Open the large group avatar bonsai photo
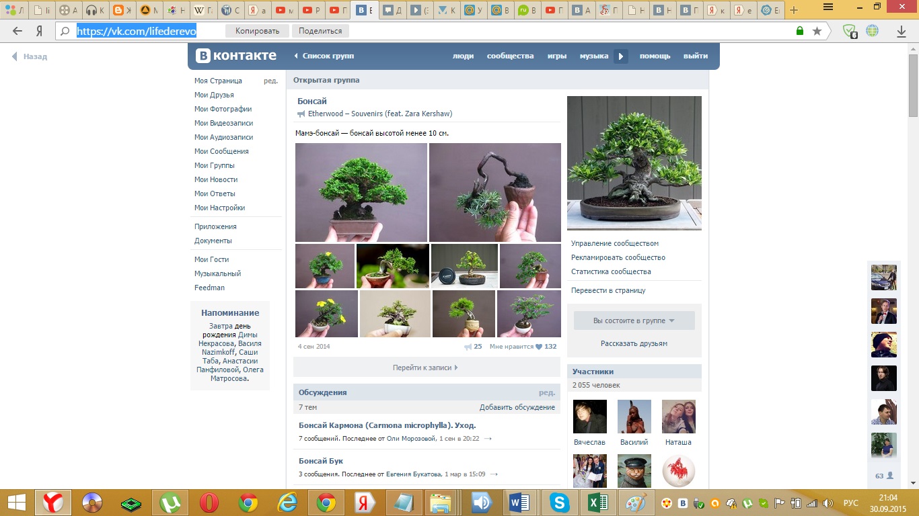The width and height of the screenshot is (919, 516). click(634, 163)
